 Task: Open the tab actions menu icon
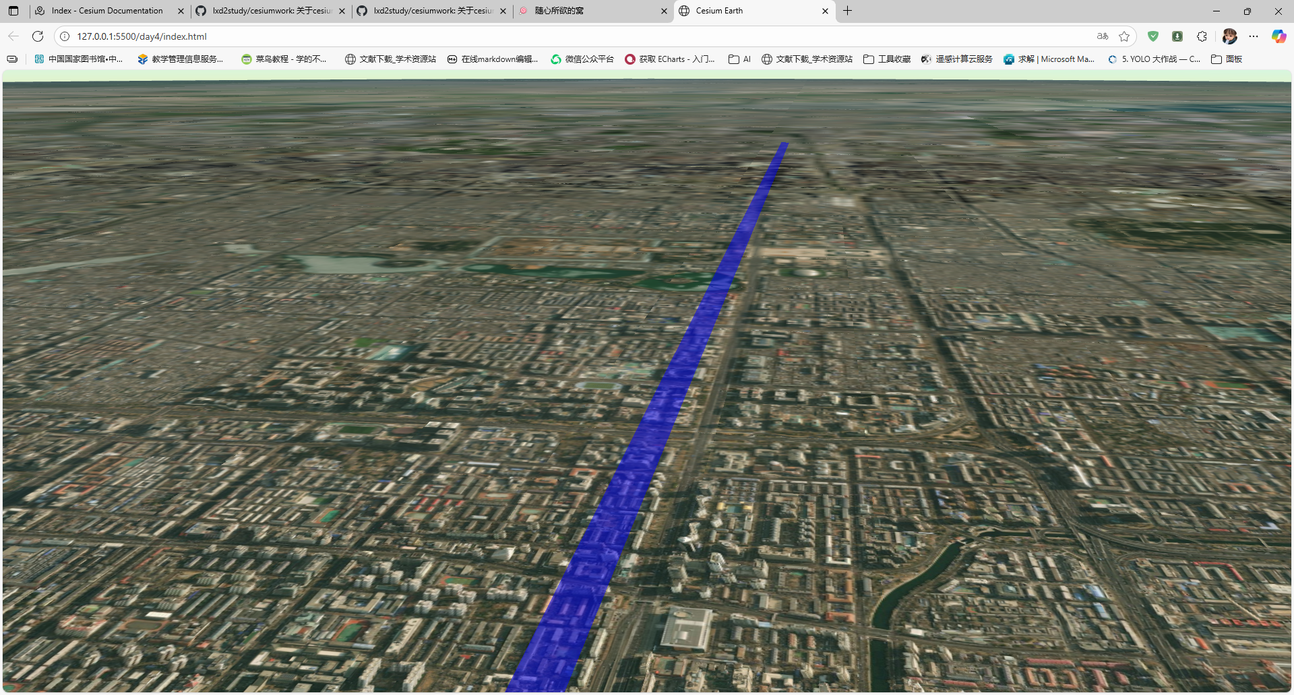(13, 11)
